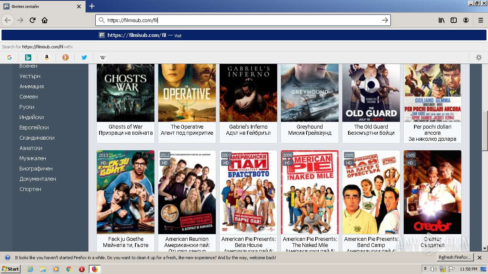Open the Уестърн genre category
This screenshot has height=274, width=488.
[x=30, y=76]
